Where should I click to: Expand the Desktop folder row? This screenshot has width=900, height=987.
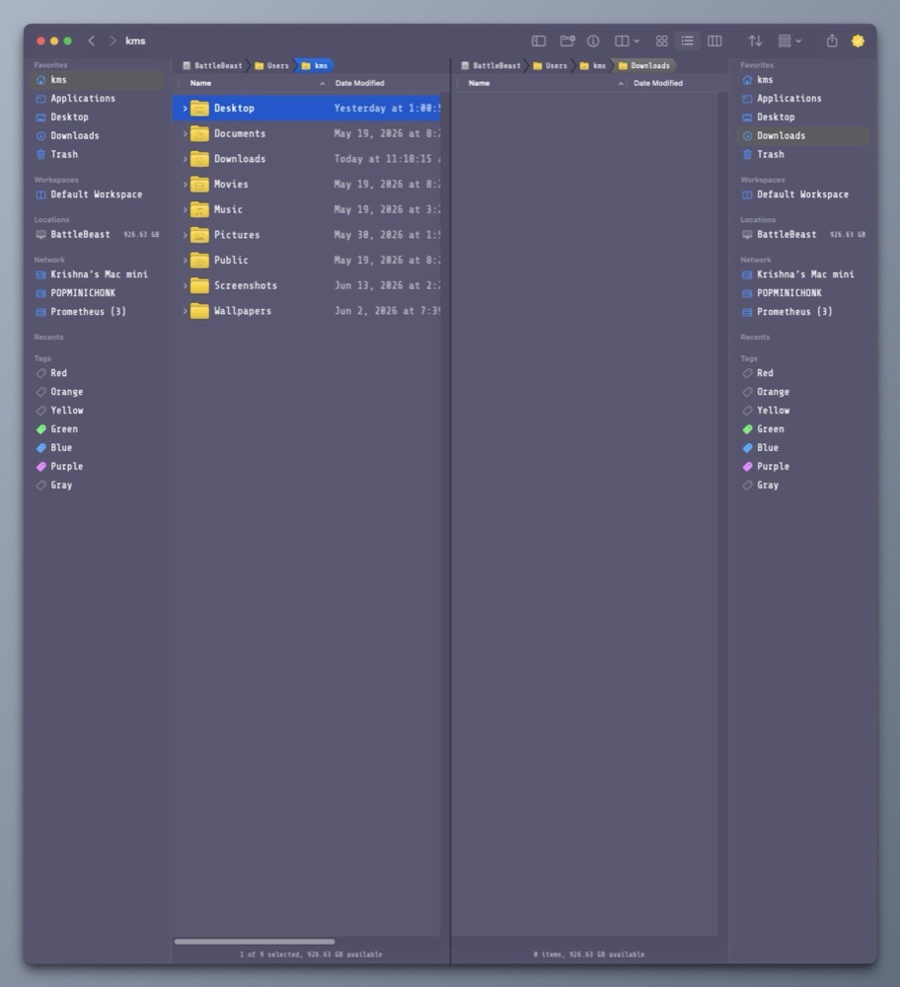coord(185,109)
